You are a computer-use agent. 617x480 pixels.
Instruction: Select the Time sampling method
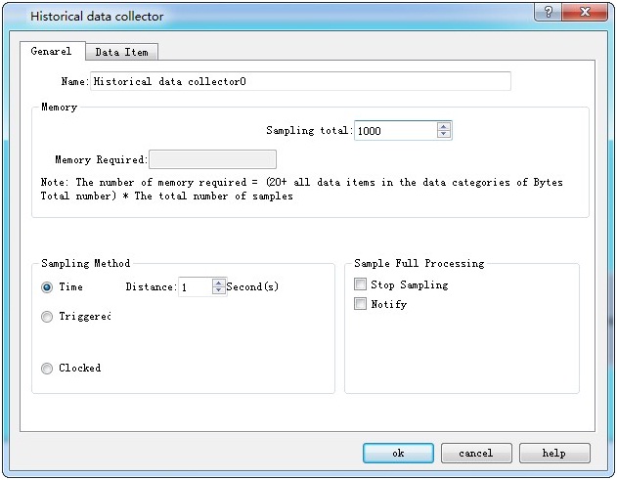tap(47, 287)
